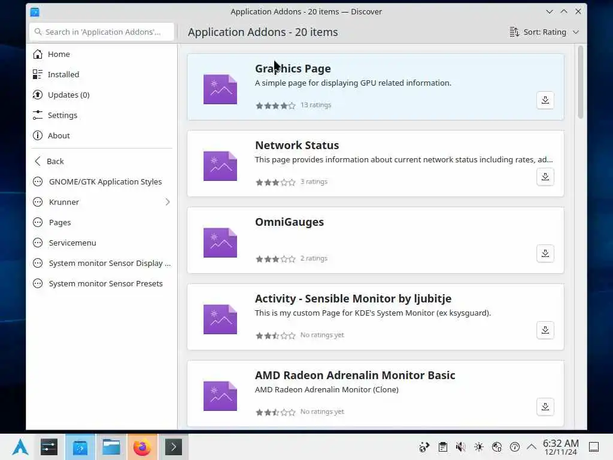Focus the Search in Application Addons field
This screenshot has width=613, height=460.
pyautogui.click(x=102, y=32)
